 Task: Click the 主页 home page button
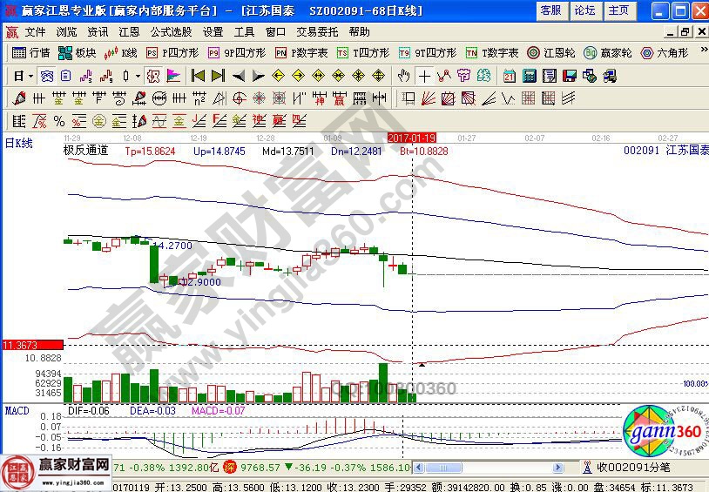point(618,10)
